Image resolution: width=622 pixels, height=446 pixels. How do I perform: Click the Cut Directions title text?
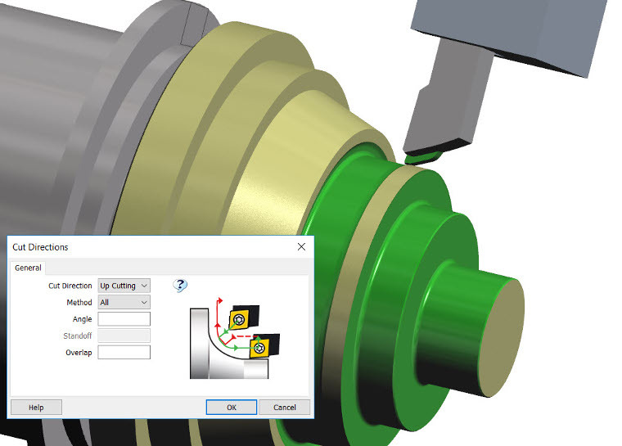[40, 247]
